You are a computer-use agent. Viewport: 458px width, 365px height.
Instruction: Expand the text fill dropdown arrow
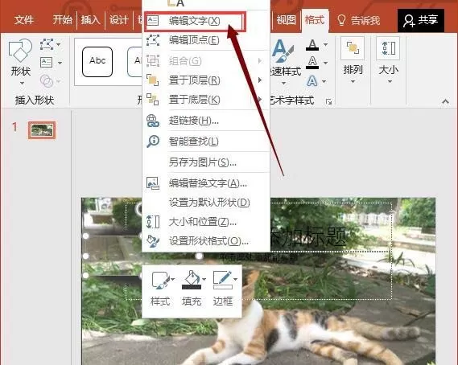pos(325,45)
